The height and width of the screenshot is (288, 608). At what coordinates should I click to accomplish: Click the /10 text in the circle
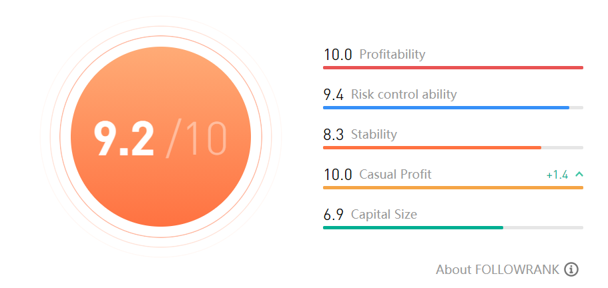[197, 139]
